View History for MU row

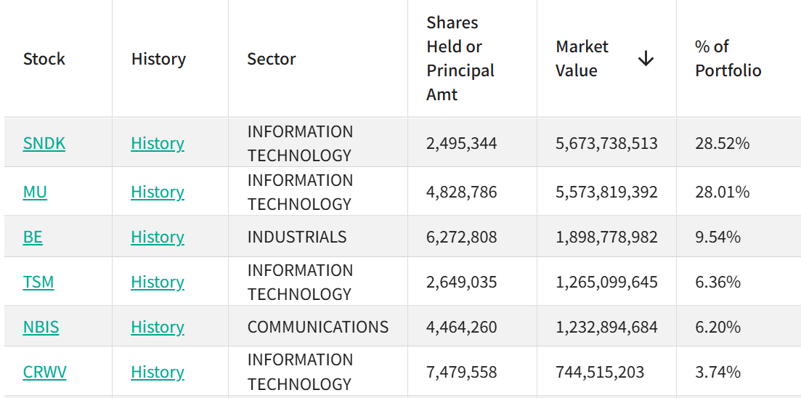click(x=158, y=192)
